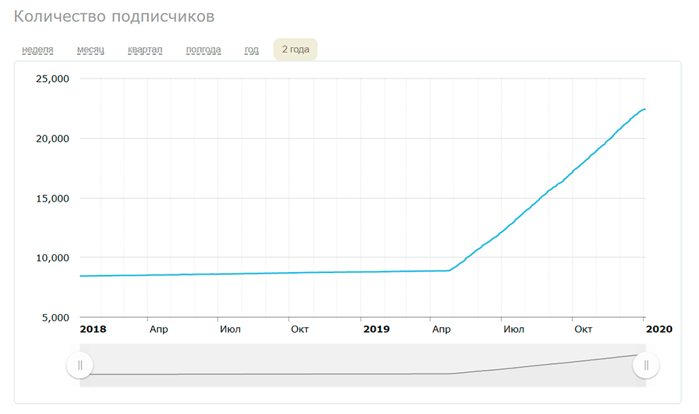Grab the left range slider handle
Screen dimensions: 699x414
[x=80, y=365]
